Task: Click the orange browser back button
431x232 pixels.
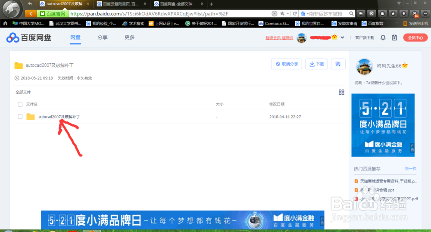Action: click(31, 13)
